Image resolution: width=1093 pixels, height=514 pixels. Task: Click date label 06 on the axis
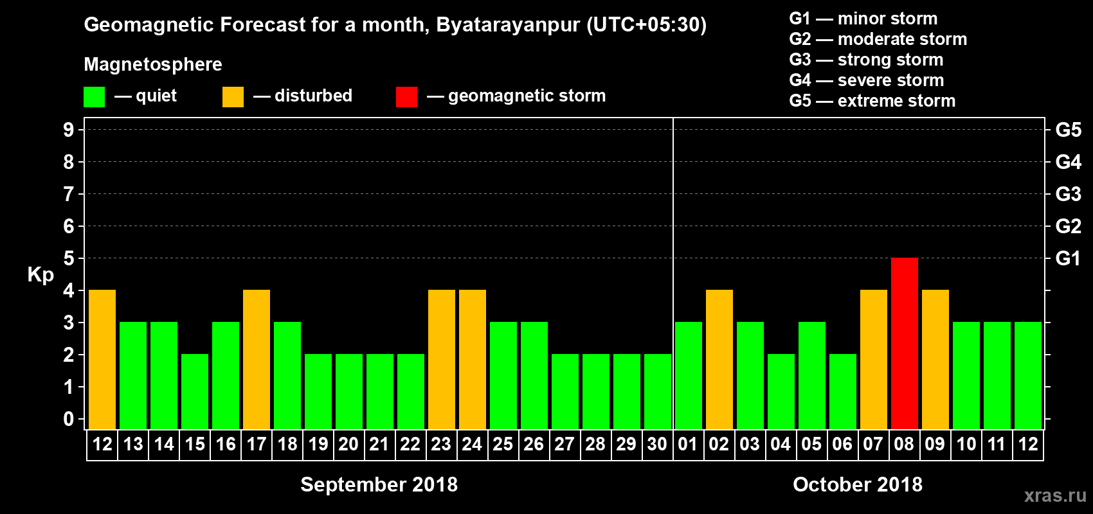point(842,445)
